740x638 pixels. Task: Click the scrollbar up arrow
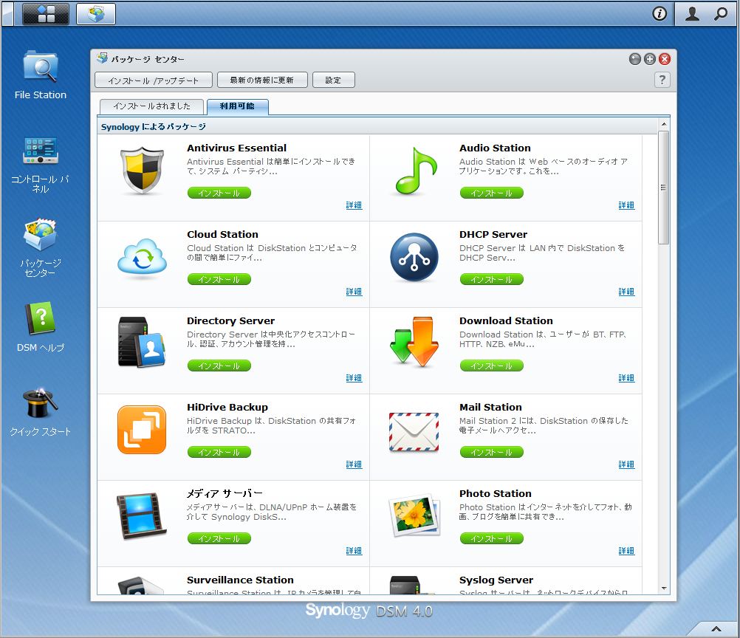pos(663,124)
